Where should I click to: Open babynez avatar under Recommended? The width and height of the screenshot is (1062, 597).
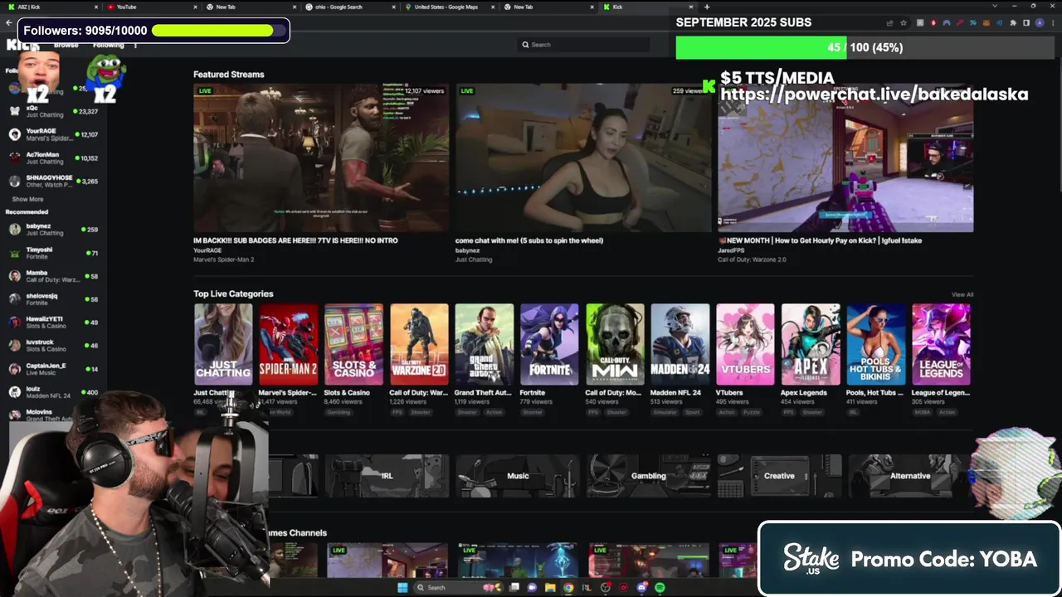click(x=15, y=230)
